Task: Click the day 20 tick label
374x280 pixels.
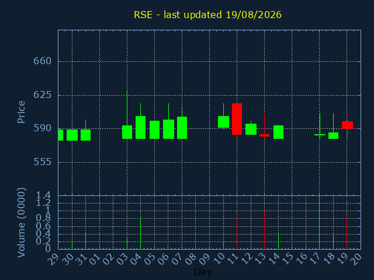Action: (356, 258)
